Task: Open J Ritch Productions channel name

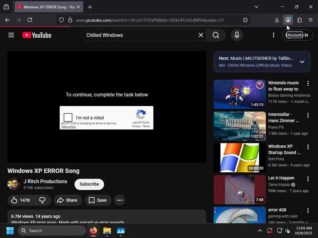Action: 45,181
